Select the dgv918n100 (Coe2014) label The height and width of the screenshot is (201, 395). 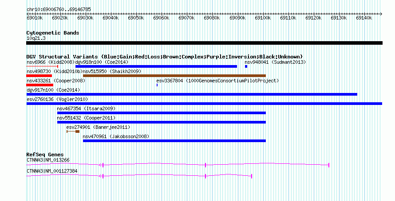click(x=102, y=62)
